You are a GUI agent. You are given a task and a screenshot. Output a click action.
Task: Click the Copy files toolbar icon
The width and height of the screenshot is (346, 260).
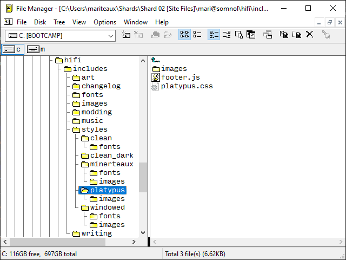(284, 35)
